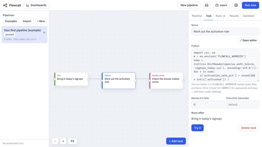
Task: Click input port of Quality check node
Action: click(149, 81)
